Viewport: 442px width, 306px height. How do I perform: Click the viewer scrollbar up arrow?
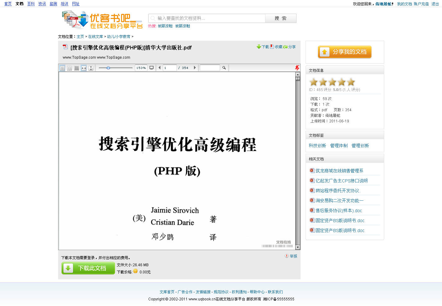(x=298, y=75)
